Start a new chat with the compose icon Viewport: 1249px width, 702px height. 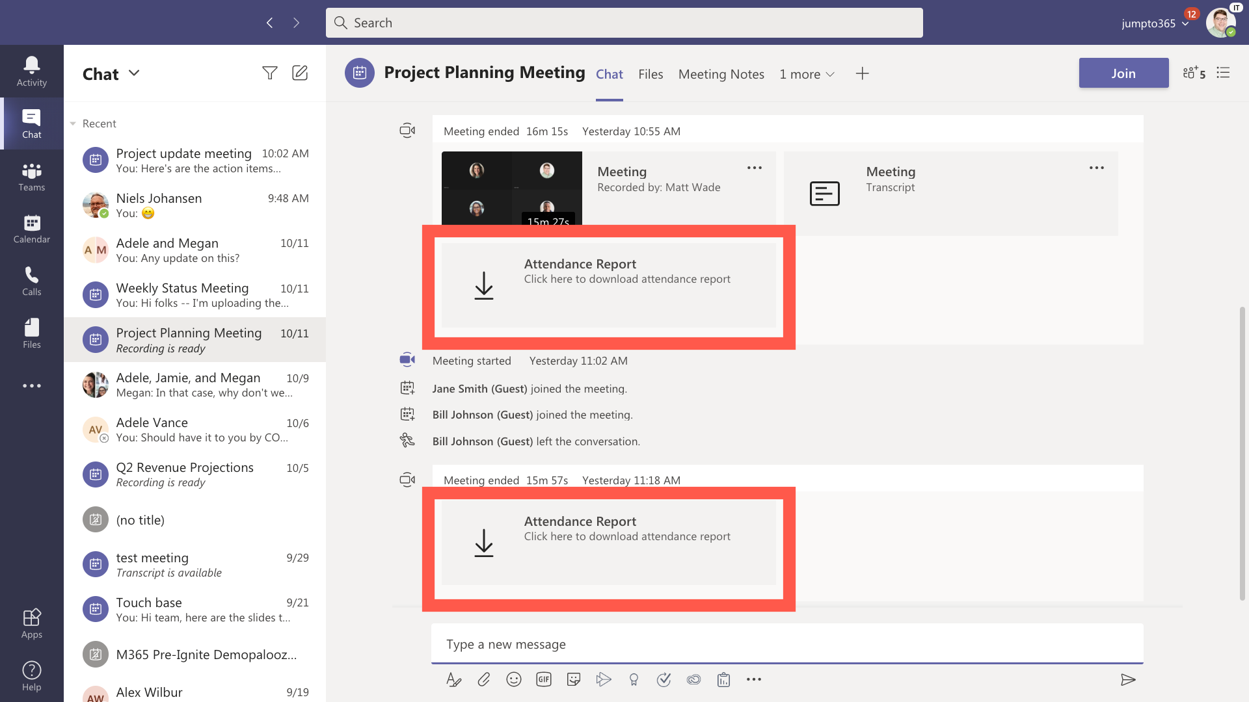click(x=300, y=73)
